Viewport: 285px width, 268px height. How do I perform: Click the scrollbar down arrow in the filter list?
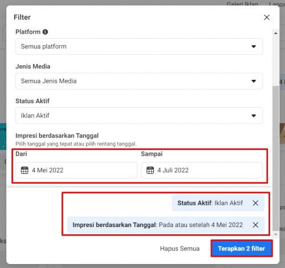(276, 234)
